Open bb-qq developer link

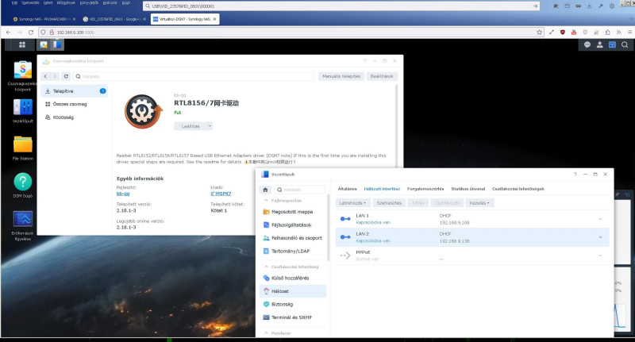(123, 194)
